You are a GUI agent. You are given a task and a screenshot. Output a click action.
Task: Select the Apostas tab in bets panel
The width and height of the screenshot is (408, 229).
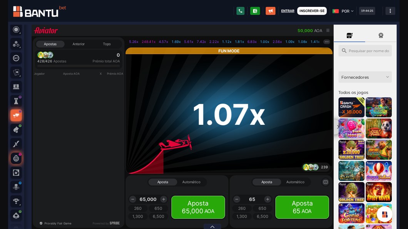[50, 44]
